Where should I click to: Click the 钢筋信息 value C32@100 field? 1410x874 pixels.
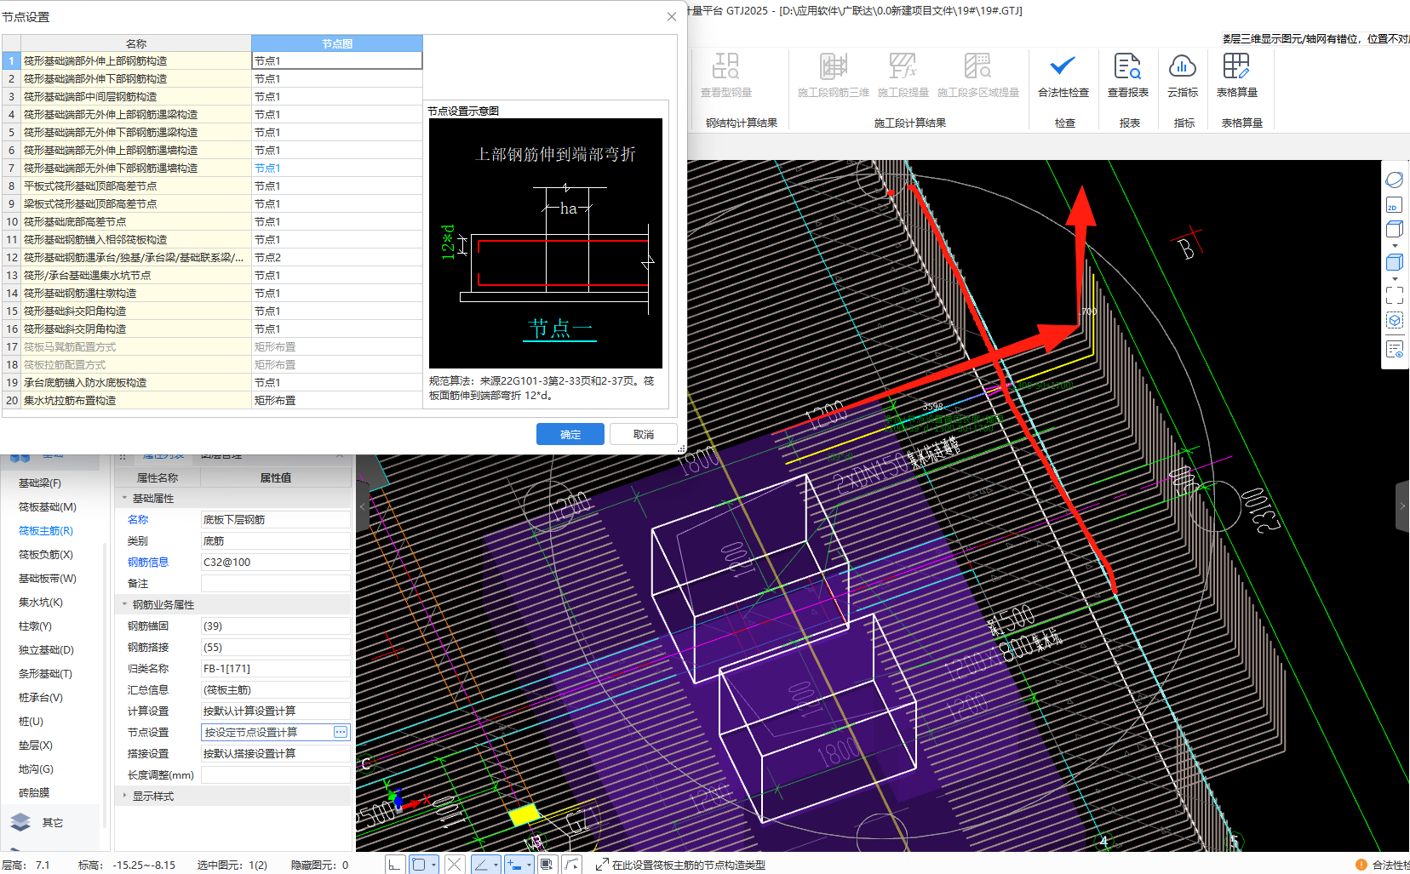(x=275, y=562)
